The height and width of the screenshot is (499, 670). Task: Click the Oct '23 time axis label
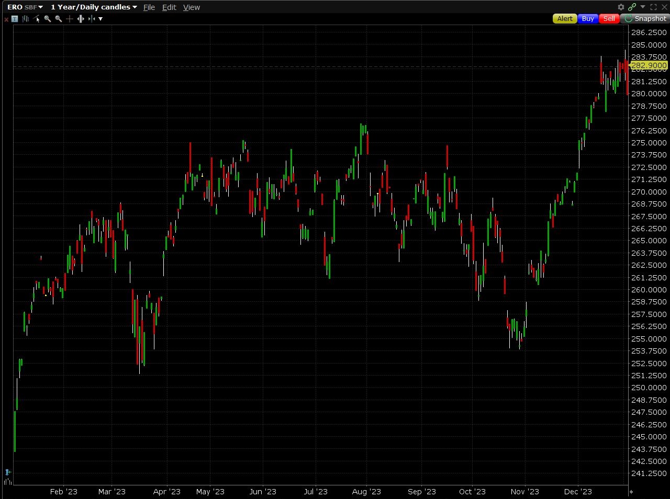click(x=472, y=492)
